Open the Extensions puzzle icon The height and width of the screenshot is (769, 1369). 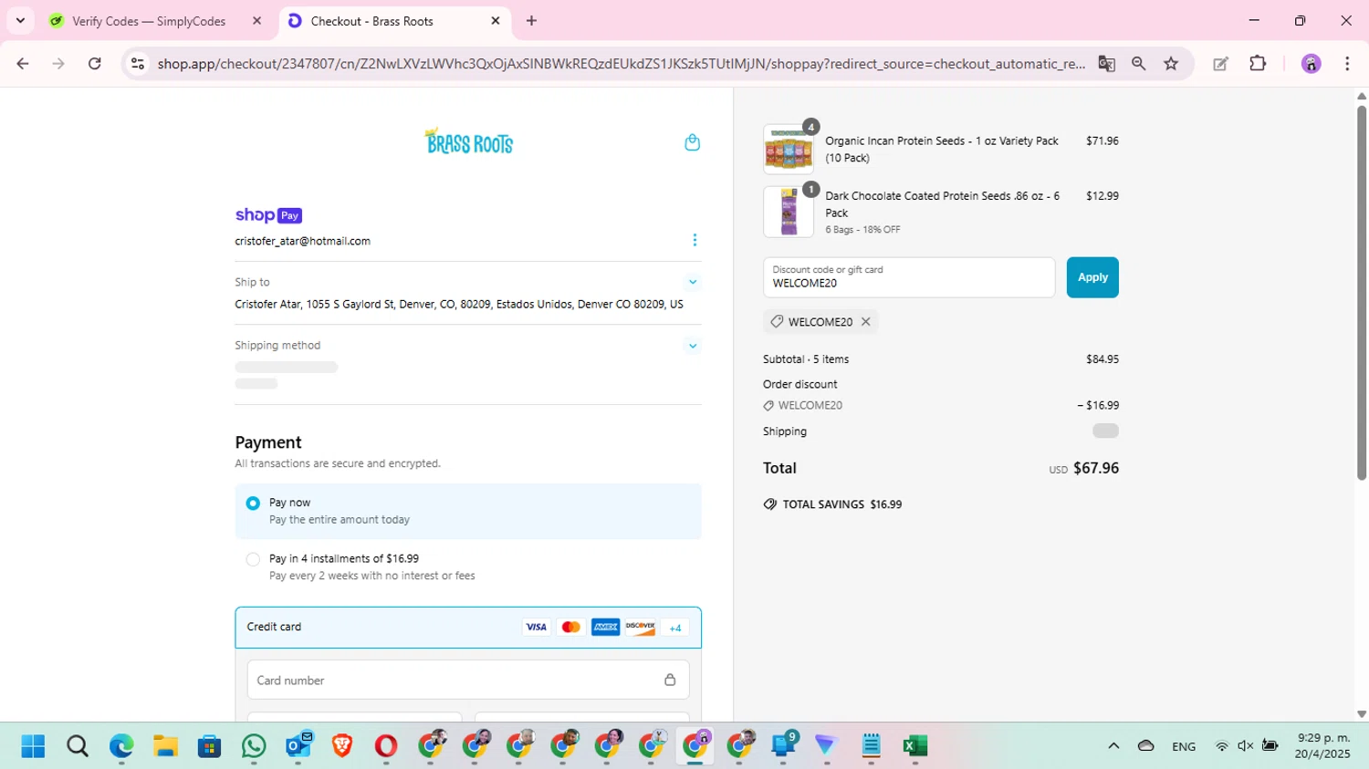point(1258,64)
